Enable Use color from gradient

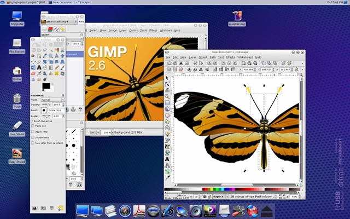tap(33, 143)
